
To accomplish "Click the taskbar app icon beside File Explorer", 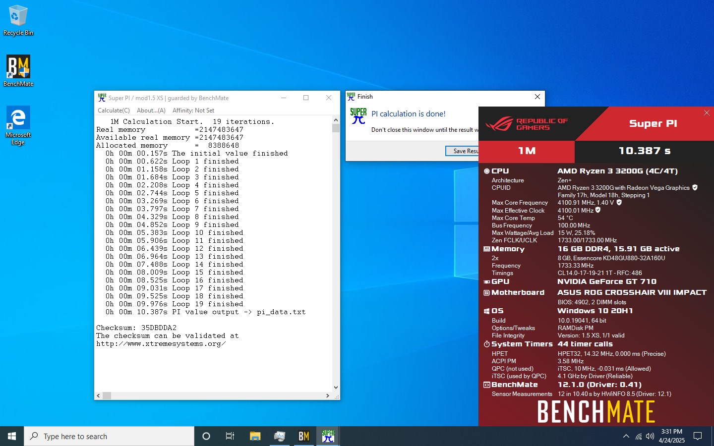I will point(279,436).
